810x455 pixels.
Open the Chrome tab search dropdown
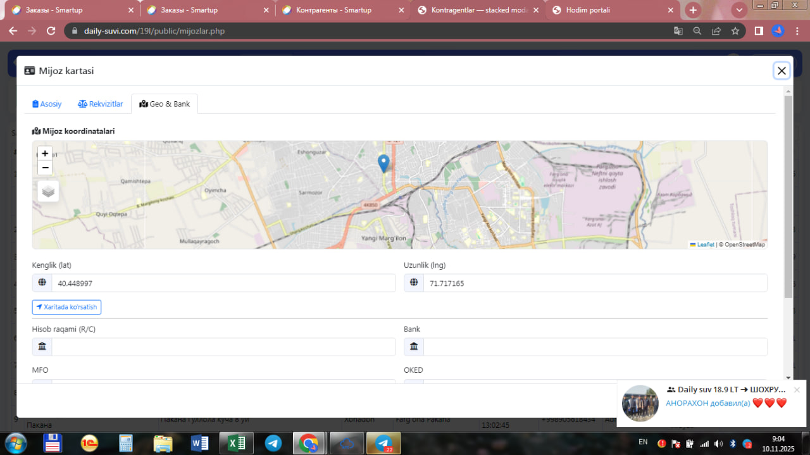[738, 10]
